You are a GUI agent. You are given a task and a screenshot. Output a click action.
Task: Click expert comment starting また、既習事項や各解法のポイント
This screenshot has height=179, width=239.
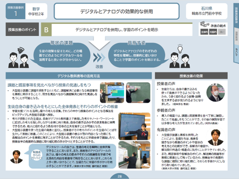(x=193, y=159)
